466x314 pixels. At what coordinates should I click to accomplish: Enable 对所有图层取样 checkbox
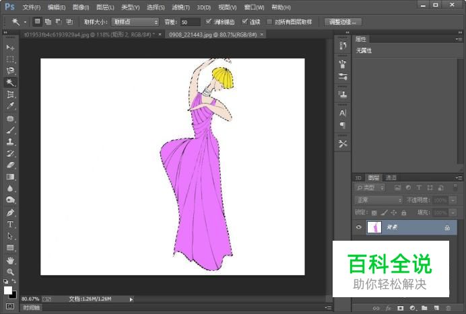click(x=270, y=22)
